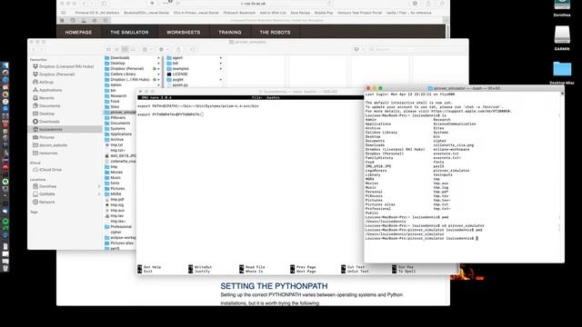The width and height of the screenshot is (582, 327).
Task: Select the Movies folder in Finder column
Action: point(114,172)
